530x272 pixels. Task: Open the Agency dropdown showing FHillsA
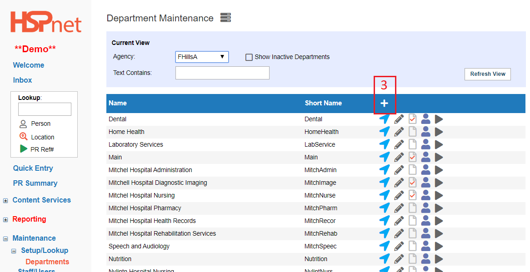[202, 57]
